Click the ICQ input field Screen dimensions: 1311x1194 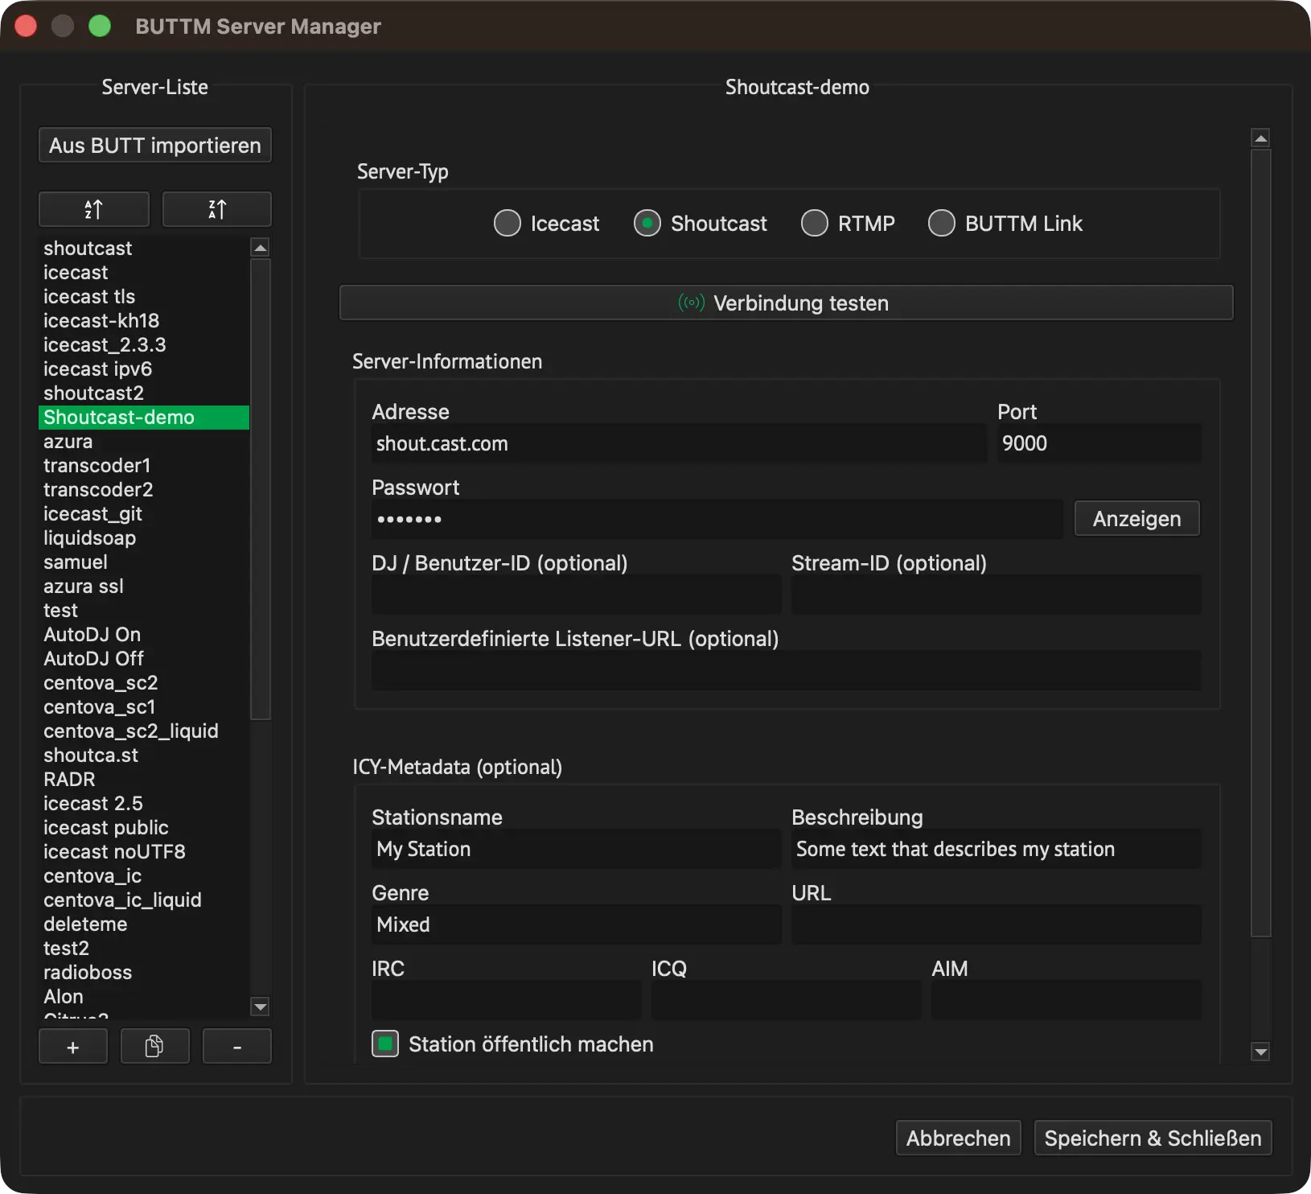pos(787,1000)
